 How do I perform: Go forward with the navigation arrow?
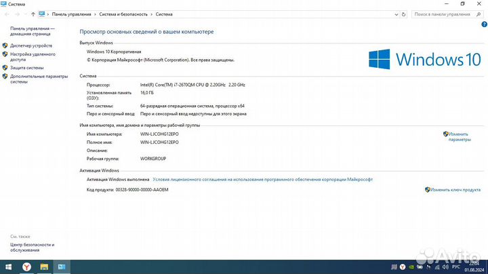click(17, 14)
